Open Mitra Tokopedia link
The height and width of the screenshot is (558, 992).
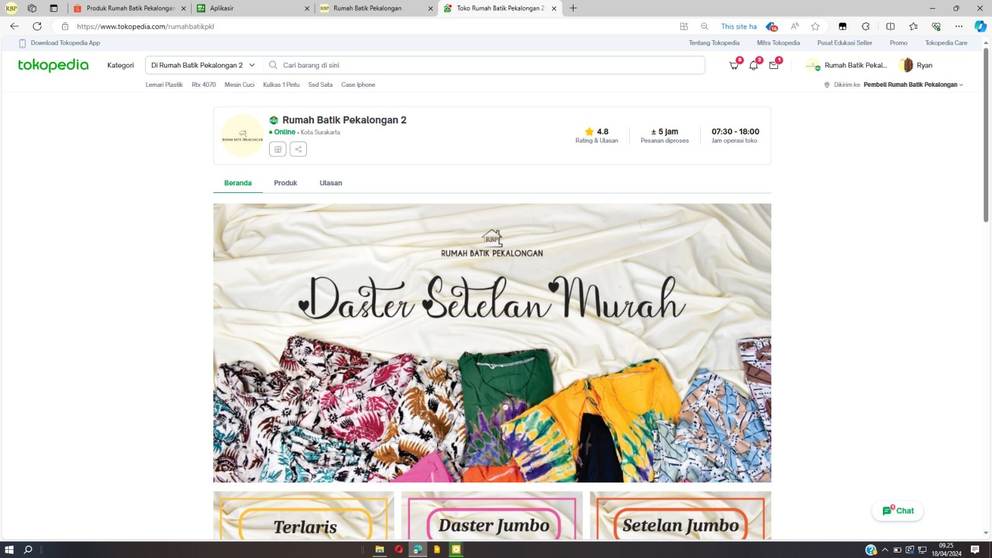pyautogui.click(x=778, y=43)
